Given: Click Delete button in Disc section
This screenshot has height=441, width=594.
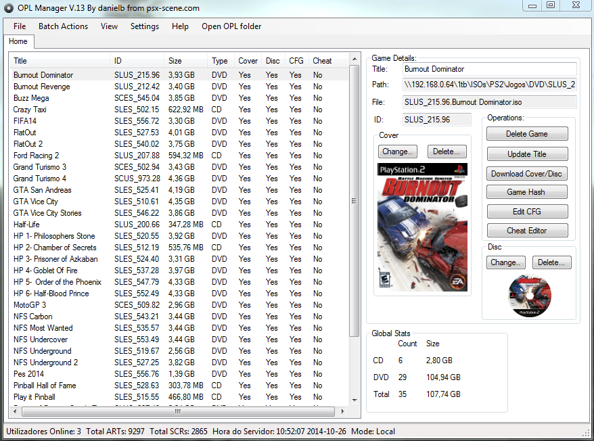Looking at the screenshot, I should point(551,262).
